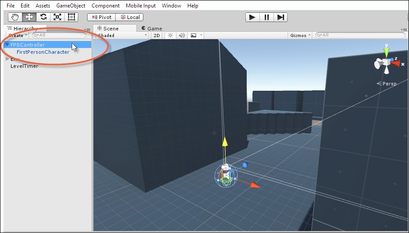The image size is (409, 233).
Task: Toggle Pivot handle position
Action: 102,17
